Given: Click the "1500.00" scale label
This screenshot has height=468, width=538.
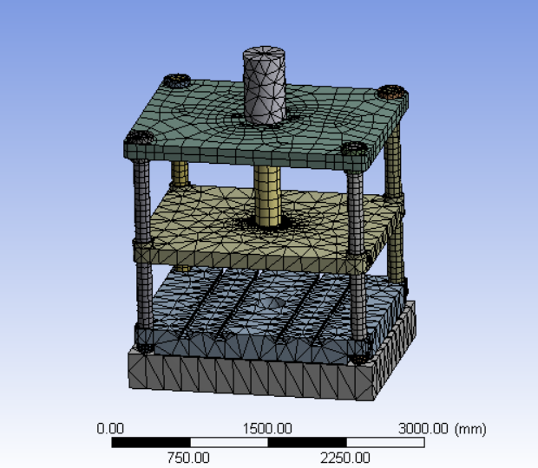Looking at the screenshot, I should [267, 429].
